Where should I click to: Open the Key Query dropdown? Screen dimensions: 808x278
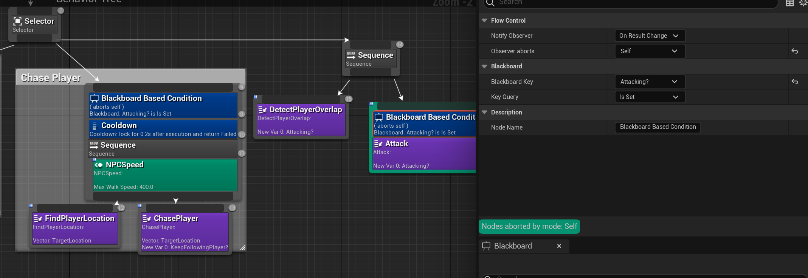[649, 97]
